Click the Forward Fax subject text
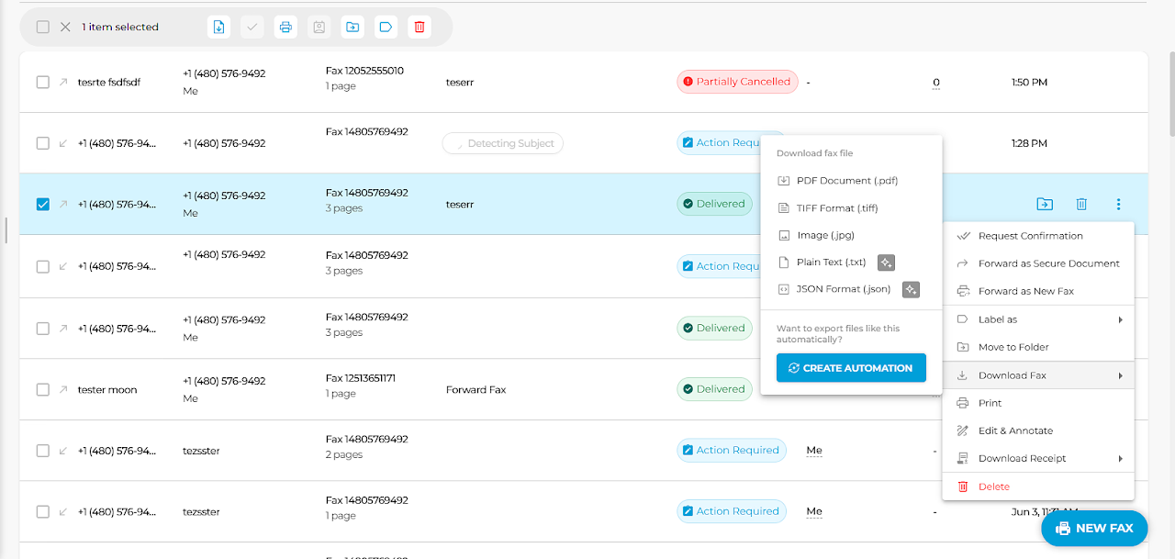The height and width of the screenshot is (559, 1175). [476, 389]
